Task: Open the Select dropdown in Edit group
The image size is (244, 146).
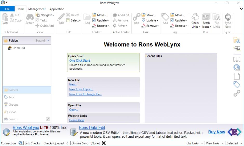Action: (73, 20)
